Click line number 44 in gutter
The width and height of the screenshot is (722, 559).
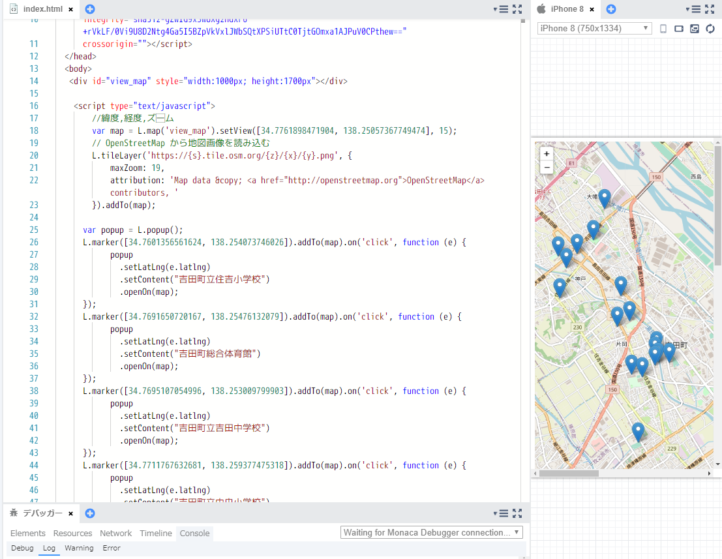(x=34, y=466)
